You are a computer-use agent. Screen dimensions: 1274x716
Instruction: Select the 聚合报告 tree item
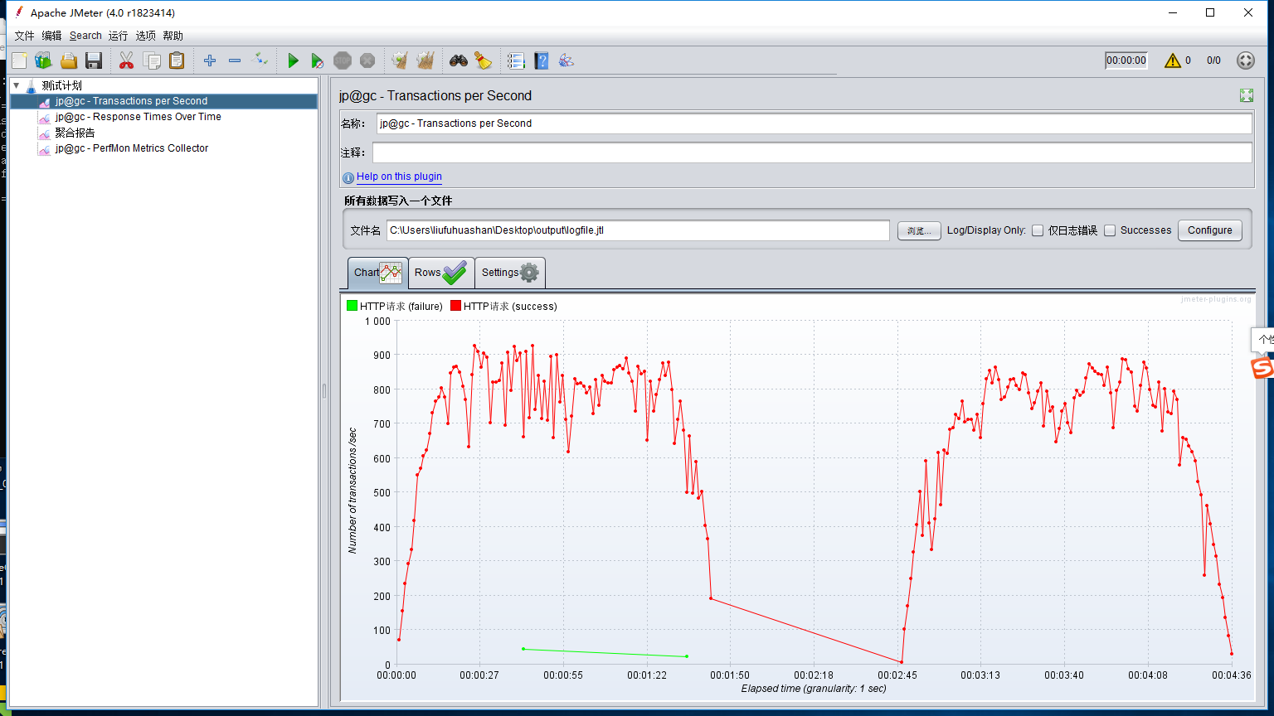click(75, 133)
